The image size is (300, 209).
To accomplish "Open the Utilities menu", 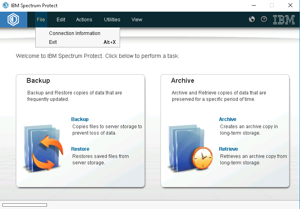I will [x=112, y=19].
